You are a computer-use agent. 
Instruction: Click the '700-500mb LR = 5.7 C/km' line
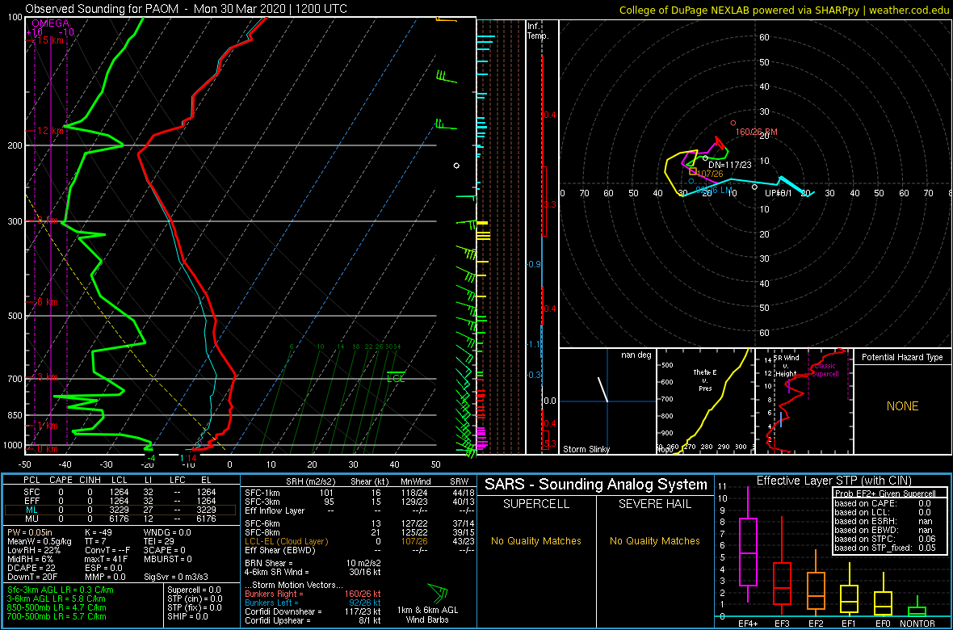pyautogui.click(x=61, y=616)
